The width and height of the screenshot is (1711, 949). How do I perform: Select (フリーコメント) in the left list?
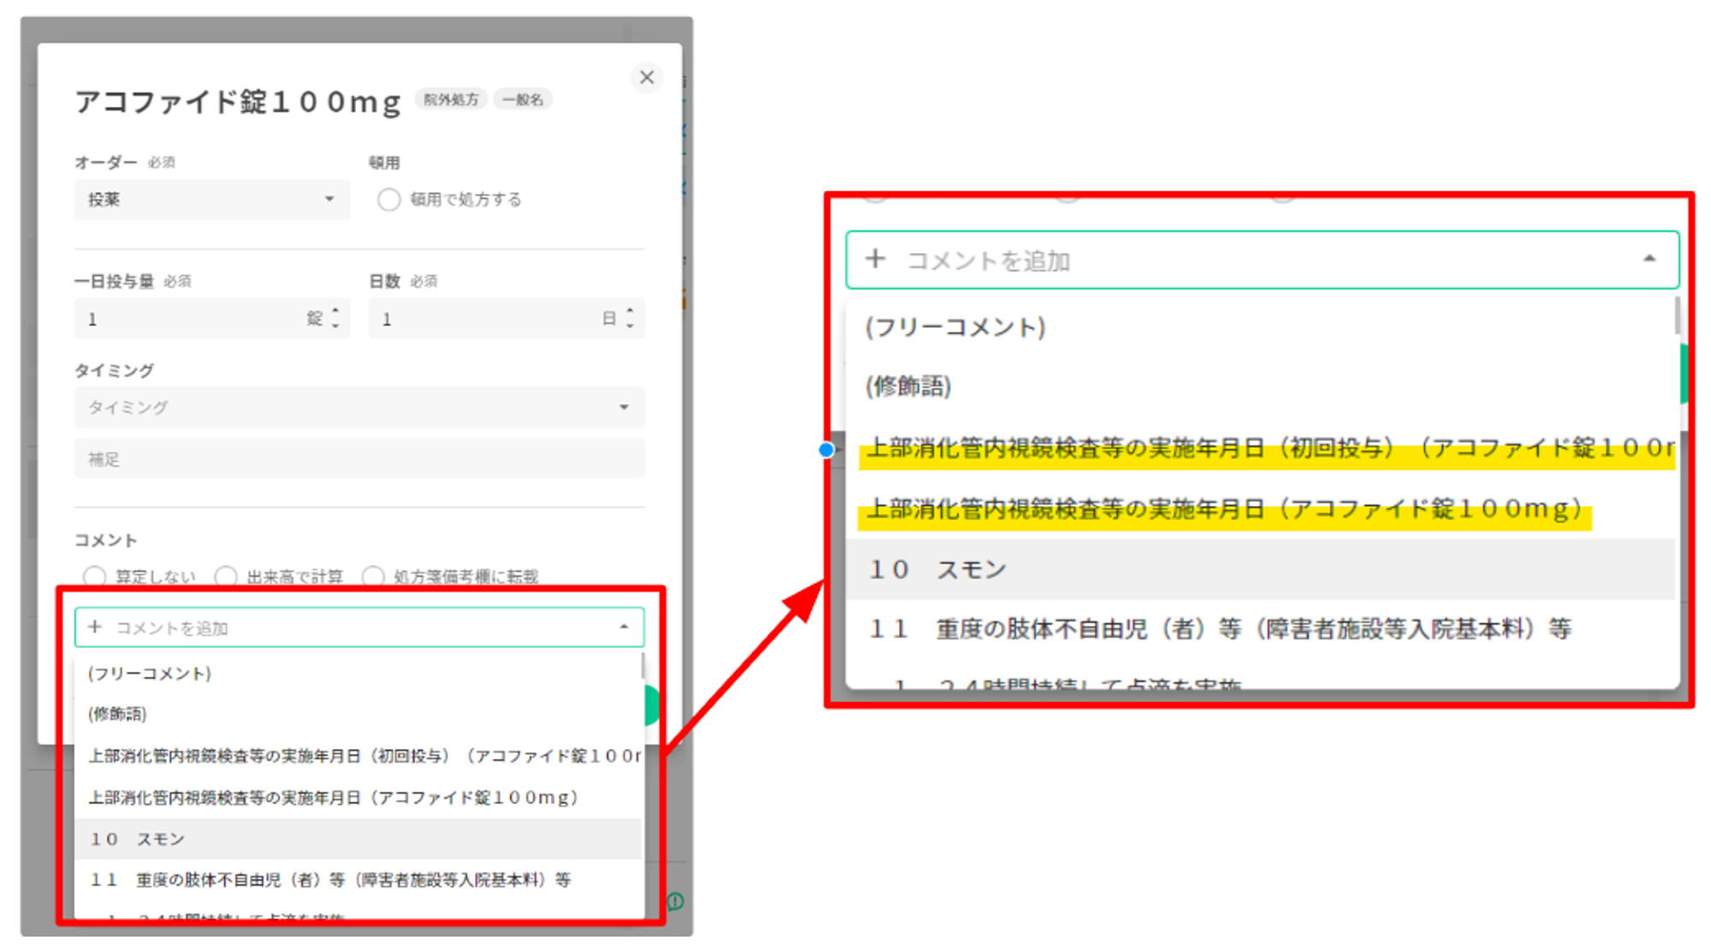(x=150, y=674)
